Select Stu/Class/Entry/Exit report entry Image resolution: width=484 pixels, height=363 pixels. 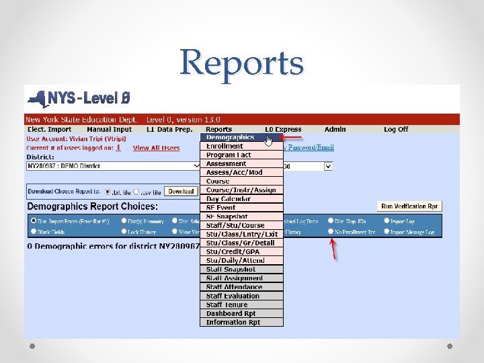pyautogui.click(x=241, y=234)
